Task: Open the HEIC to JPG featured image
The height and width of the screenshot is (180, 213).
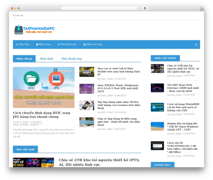Action: click(43, 87)
